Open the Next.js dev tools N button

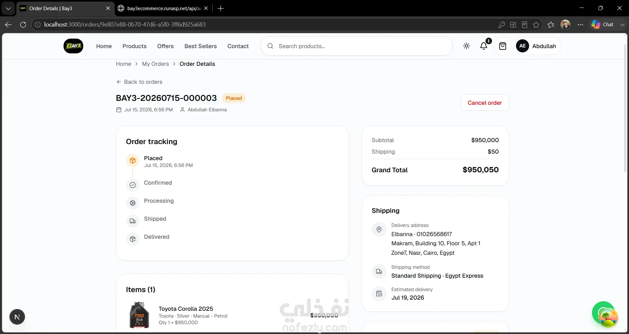[17, 317]
